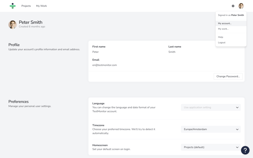Open the My Work navigation item
The height and width of the screenshot is (158, 253).
41,6
